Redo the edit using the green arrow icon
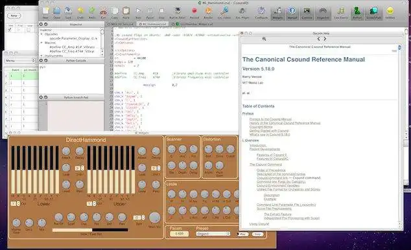This screenshot has width=411, height=250. (92, 12)
